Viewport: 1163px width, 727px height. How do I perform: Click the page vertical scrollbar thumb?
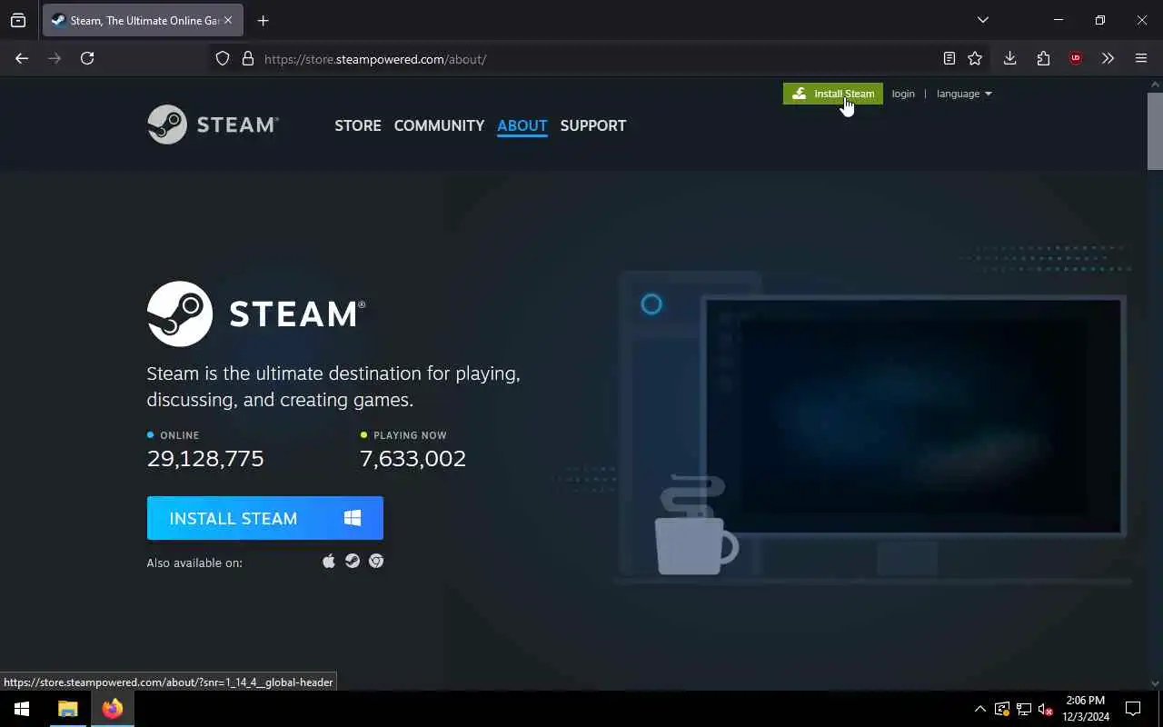1155,130
